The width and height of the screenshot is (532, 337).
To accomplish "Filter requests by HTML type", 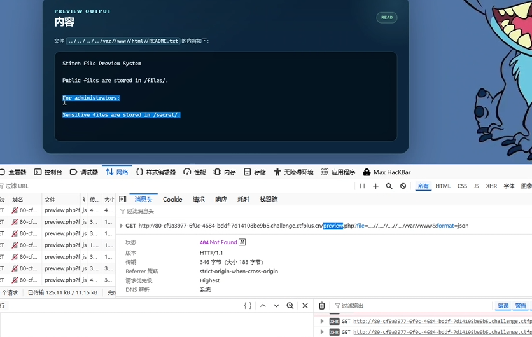I will pyautogui.click(x=443, y=186).
